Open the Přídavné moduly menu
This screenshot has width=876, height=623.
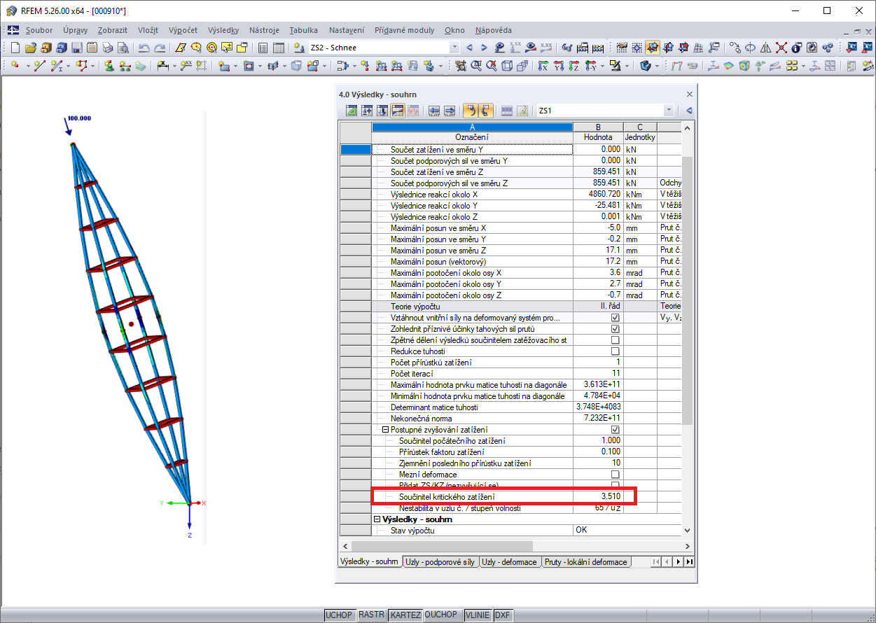click(x=404, y=30)
